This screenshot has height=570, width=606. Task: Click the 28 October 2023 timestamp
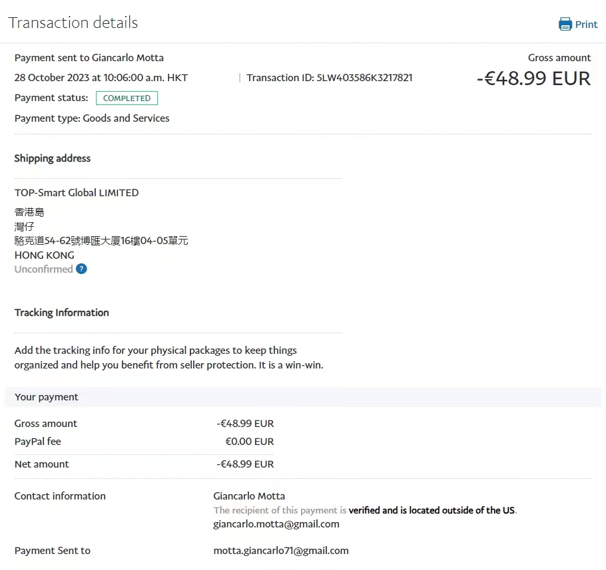click(101, 78)
